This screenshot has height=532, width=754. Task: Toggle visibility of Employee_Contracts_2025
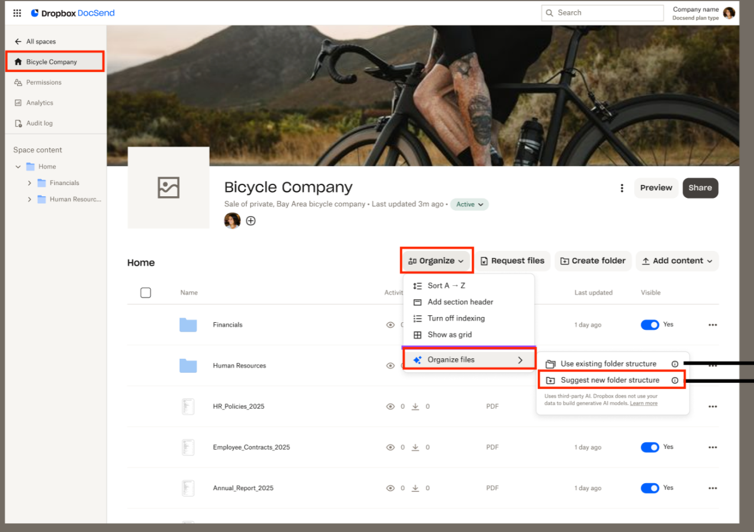(650, 447)
